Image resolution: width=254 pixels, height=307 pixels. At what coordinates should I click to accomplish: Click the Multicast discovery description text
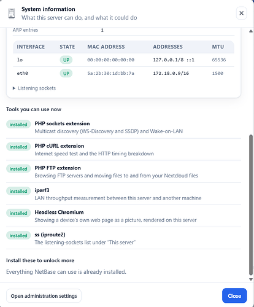[109, 131]
